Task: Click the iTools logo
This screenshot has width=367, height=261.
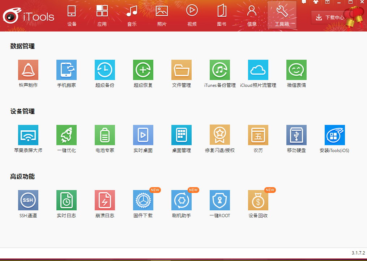Action: (29, 16)
